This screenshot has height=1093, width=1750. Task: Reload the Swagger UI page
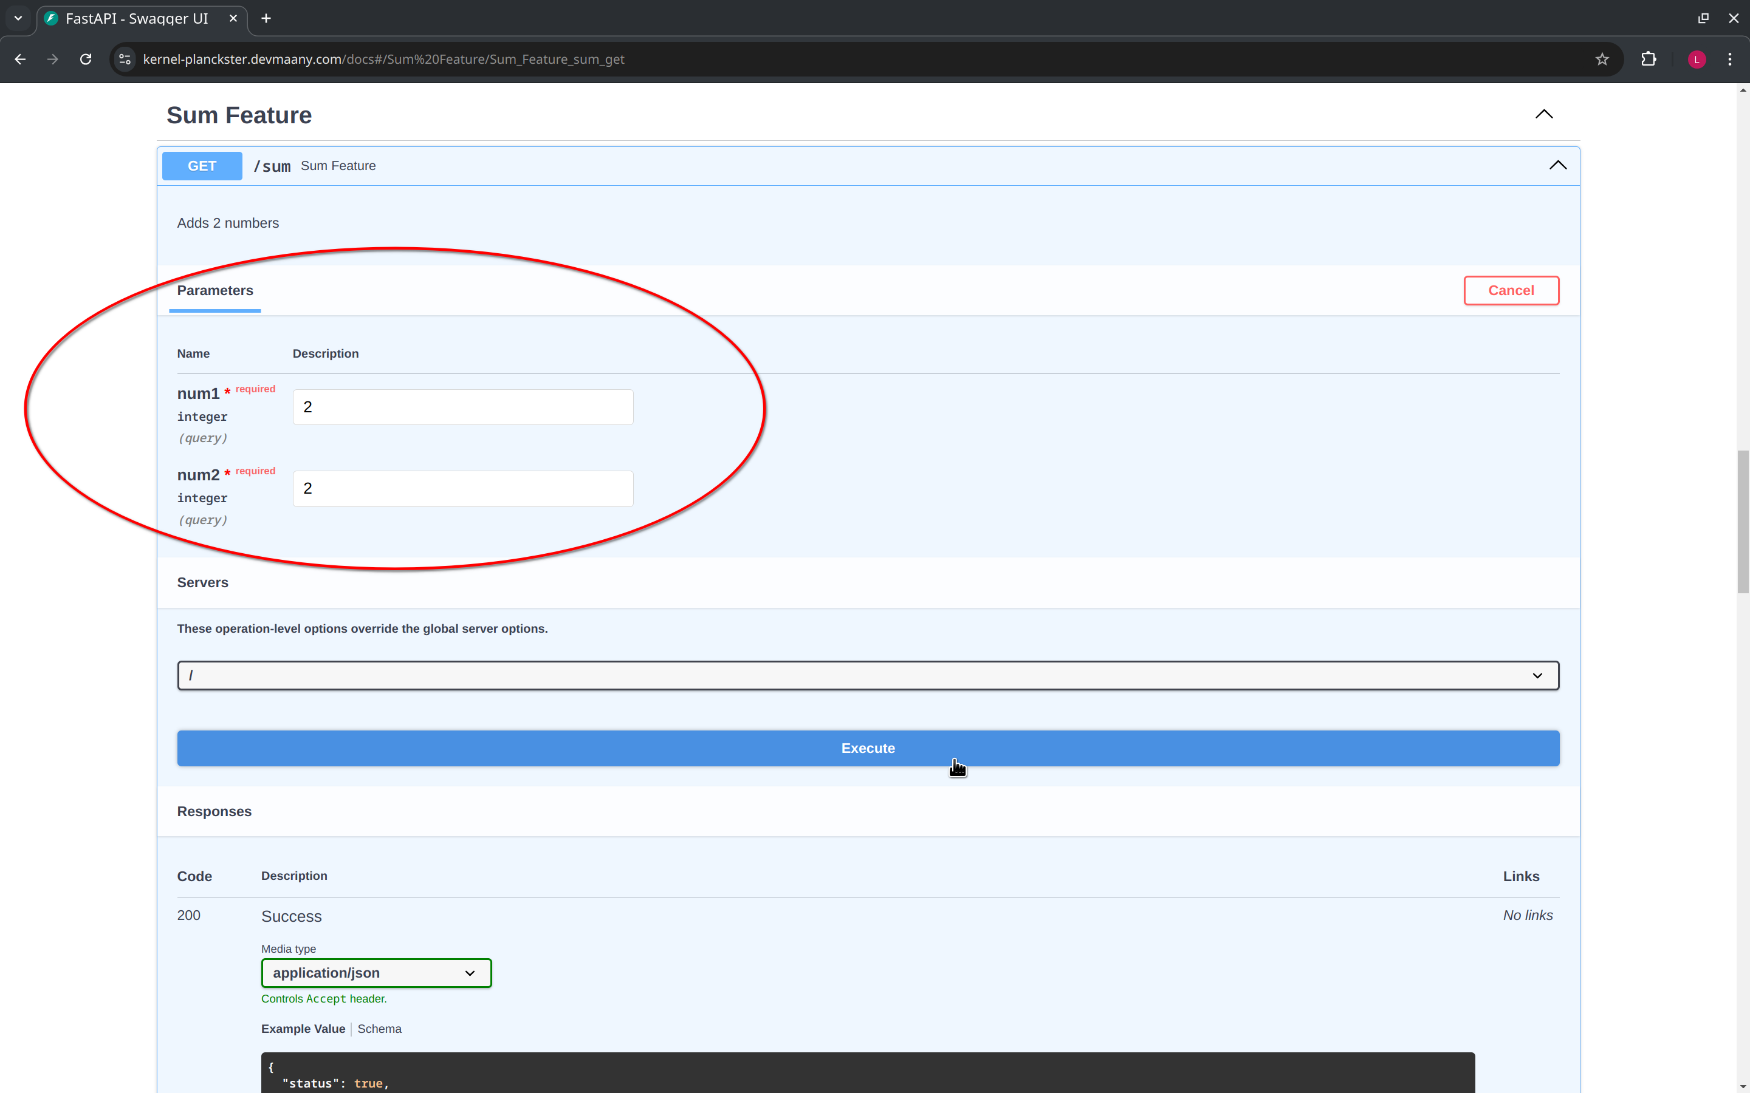point(85,60)
